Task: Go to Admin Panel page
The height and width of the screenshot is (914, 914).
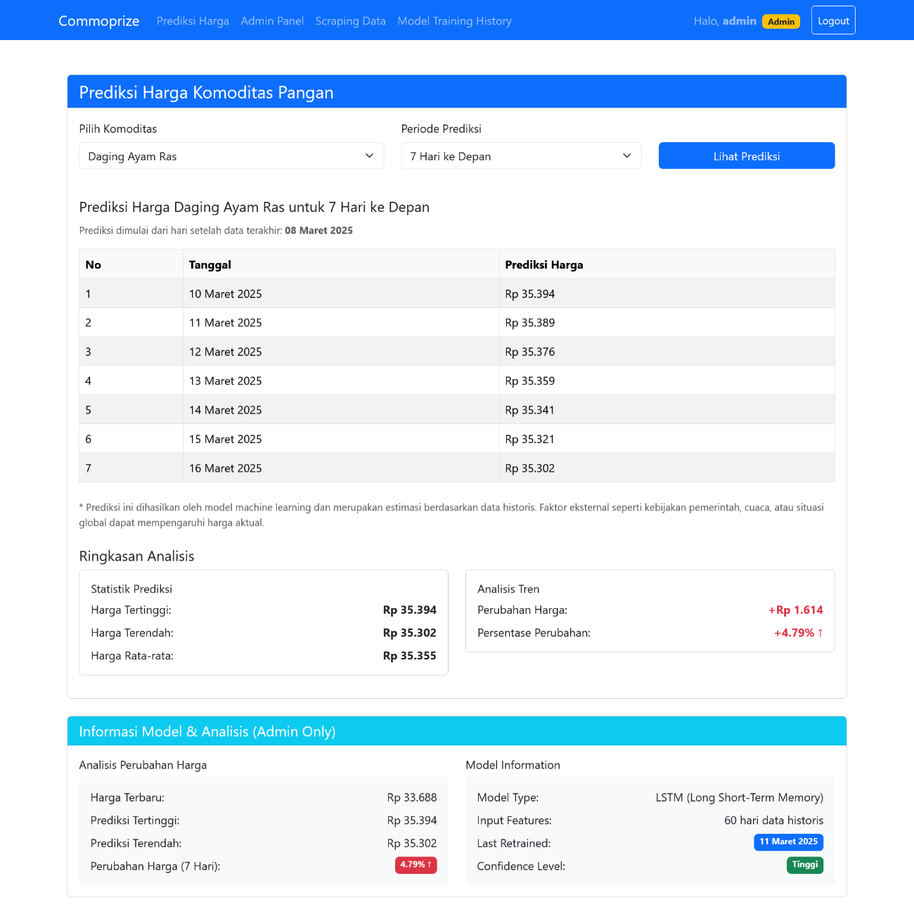Action: (x=272, y=21)
